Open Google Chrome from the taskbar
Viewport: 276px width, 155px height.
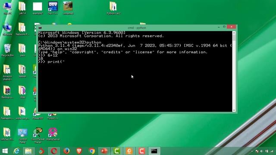click(92, 151)
